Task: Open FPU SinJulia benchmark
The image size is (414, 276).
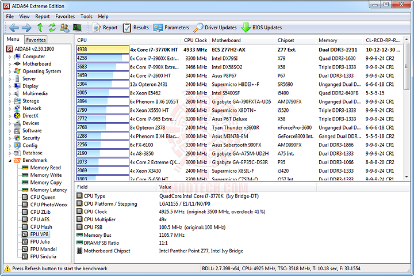Action: point(39,256)
